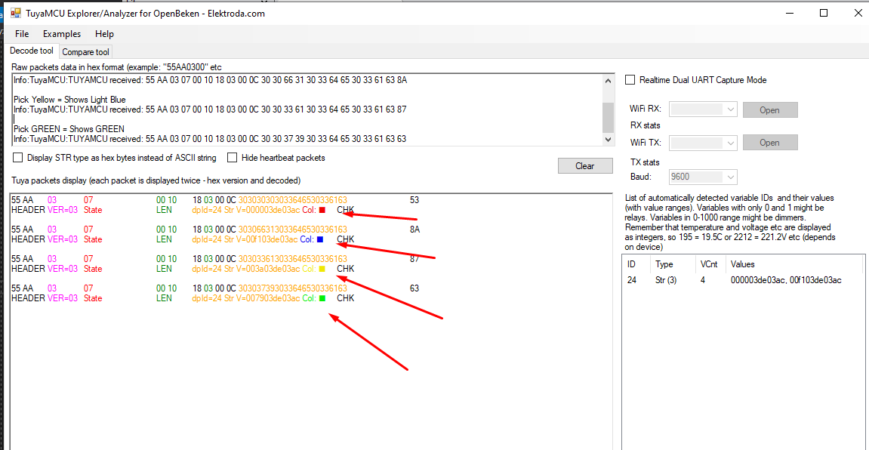Screen dimensions: 869x450
Task: Click the 'TX stats' label
Action: (646, 162)
